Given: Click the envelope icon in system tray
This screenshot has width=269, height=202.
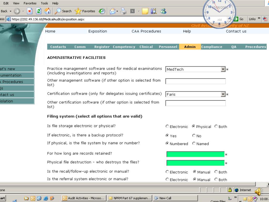Looking at the screenshot, I should tap(245, 199).
